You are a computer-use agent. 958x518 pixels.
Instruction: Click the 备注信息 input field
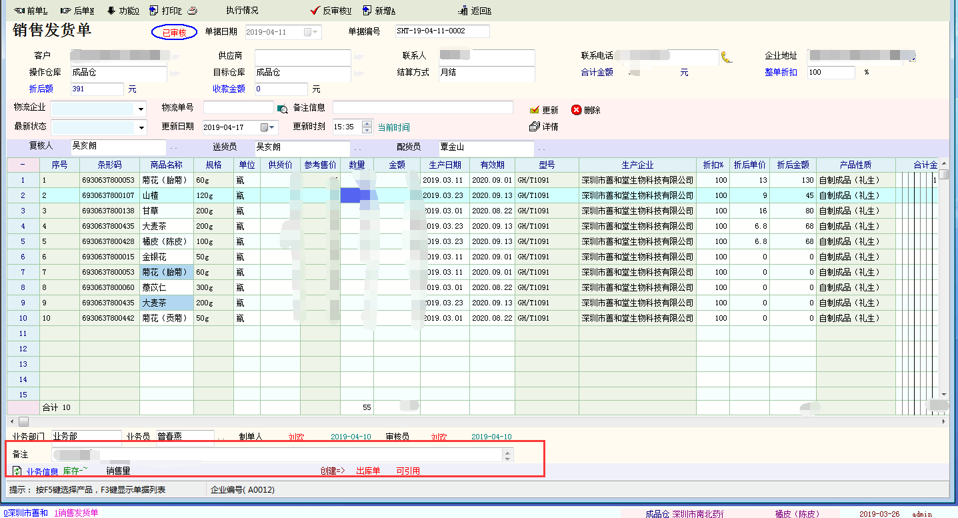(x=423, y=108)
